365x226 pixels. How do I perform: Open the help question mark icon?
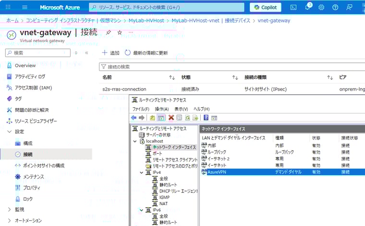(x=335, y=7)
